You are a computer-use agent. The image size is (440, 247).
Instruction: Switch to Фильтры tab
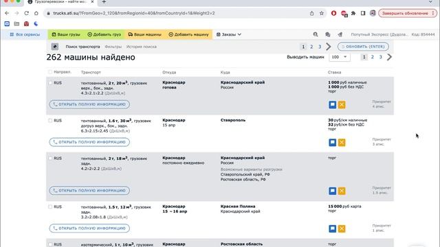(x=113, y=47)
